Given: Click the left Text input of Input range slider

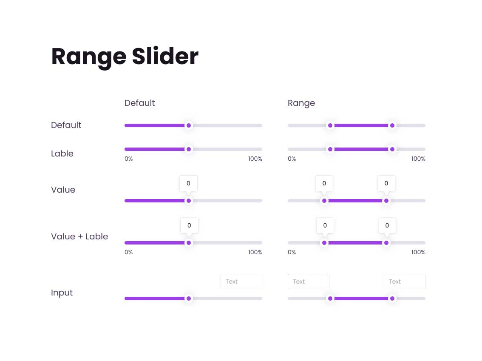Looking at the screenshot, I should (308, 281).
